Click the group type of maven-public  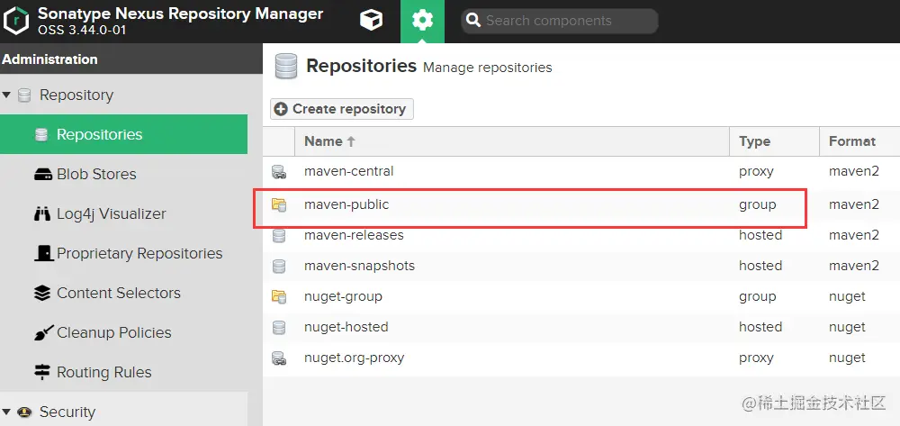pyautogui.click(x=757, y=204)
